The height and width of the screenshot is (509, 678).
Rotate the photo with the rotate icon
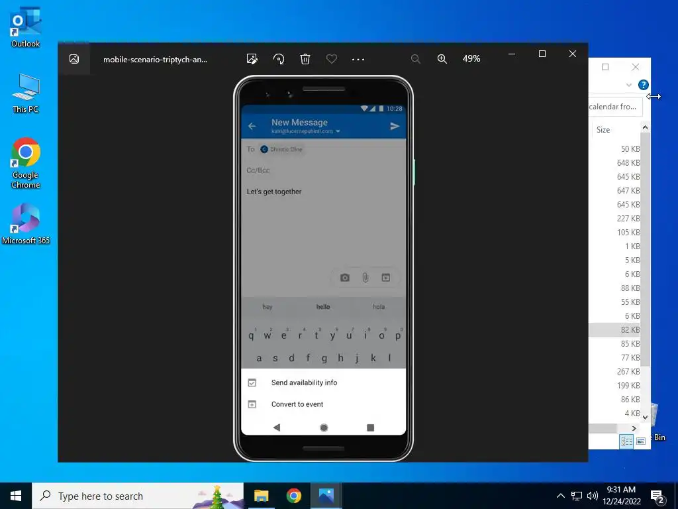tap(279, 59)
